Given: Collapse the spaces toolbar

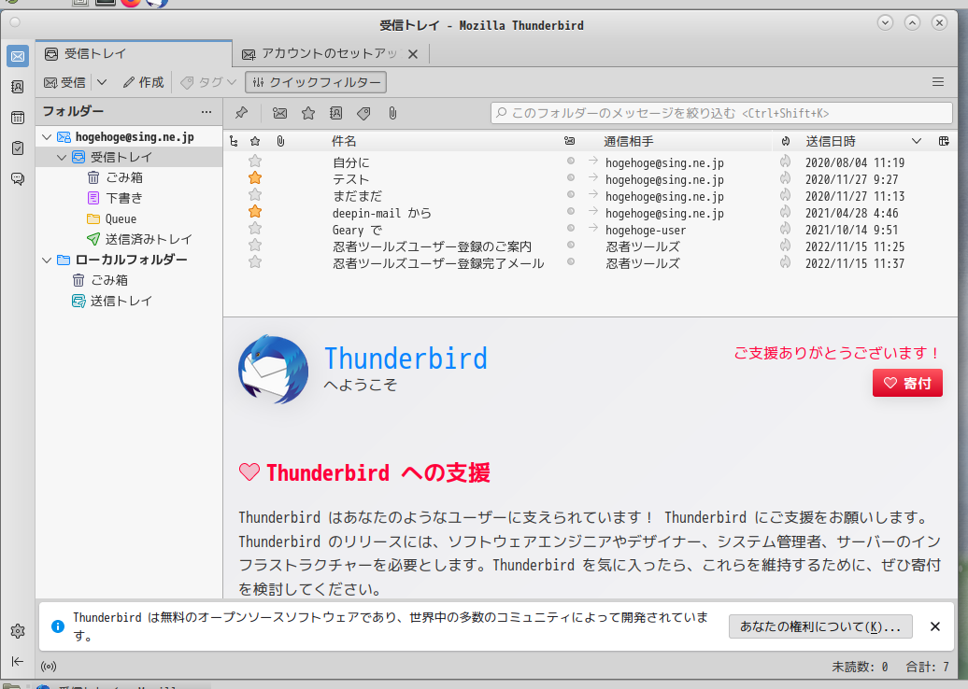Looking at the screenshot, I should 18,661.
